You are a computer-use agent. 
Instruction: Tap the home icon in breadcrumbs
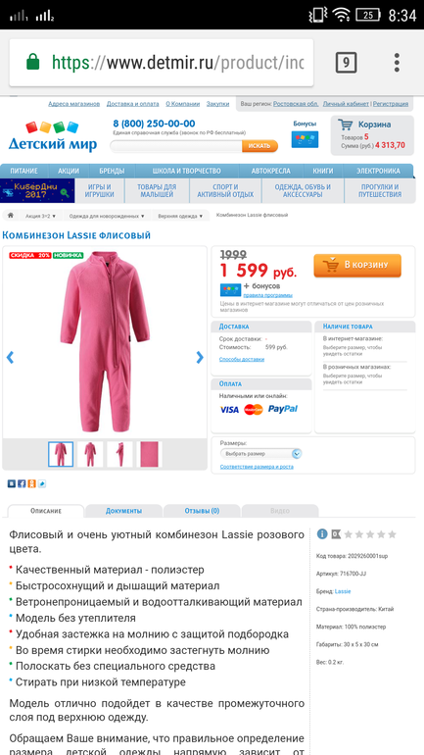pos(10,216)
